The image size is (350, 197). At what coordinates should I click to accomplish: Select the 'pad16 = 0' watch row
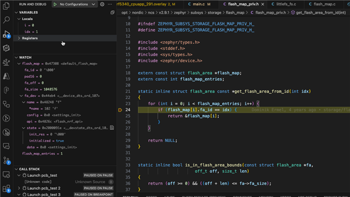(65, 76)
